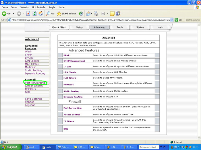The image size is (201, 150).
Task: Click Save Settings in the sidebar
Action: pyautogui.click(x=34, y=99)
